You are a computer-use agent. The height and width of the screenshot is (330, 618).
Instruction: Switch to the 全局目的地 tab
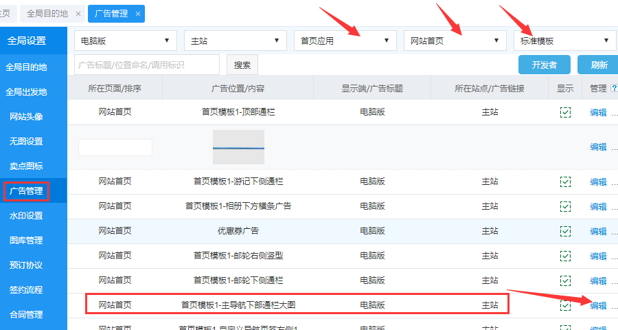(x=46, y=14)
